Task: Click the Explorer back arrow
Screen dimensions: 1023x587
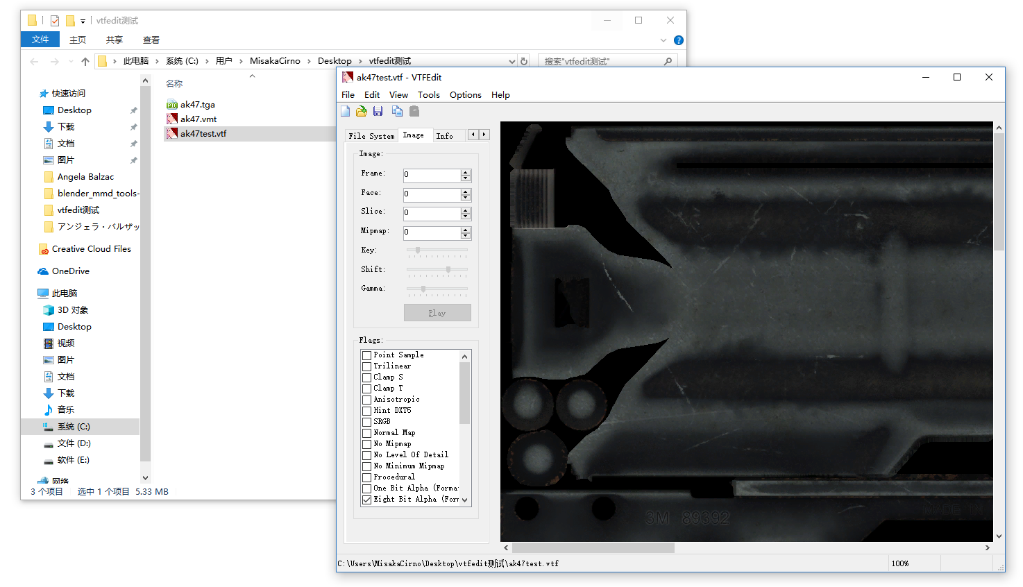Action: 34,61
